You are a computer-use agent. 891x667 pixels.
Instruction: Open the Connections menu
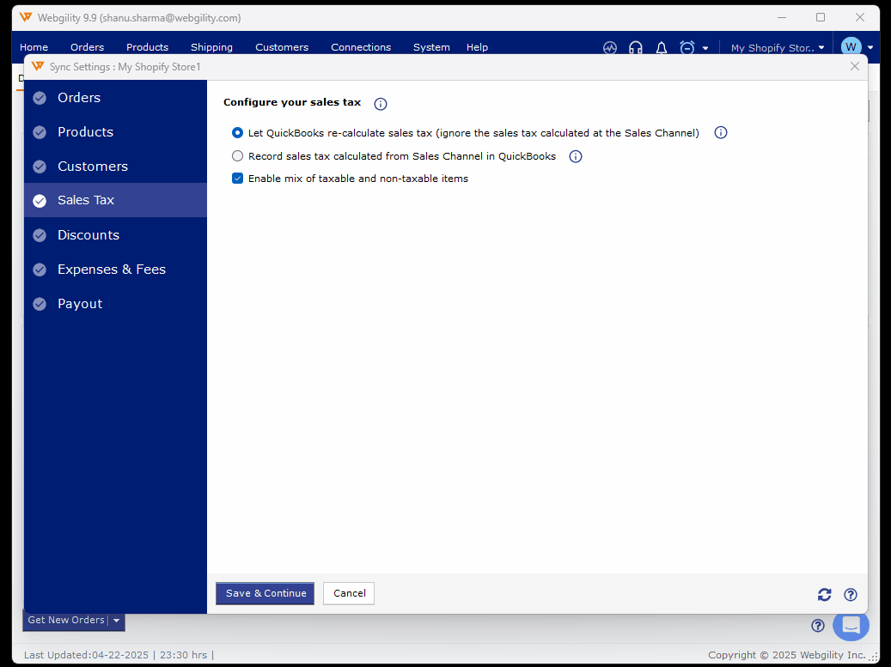tap(361, 47)
